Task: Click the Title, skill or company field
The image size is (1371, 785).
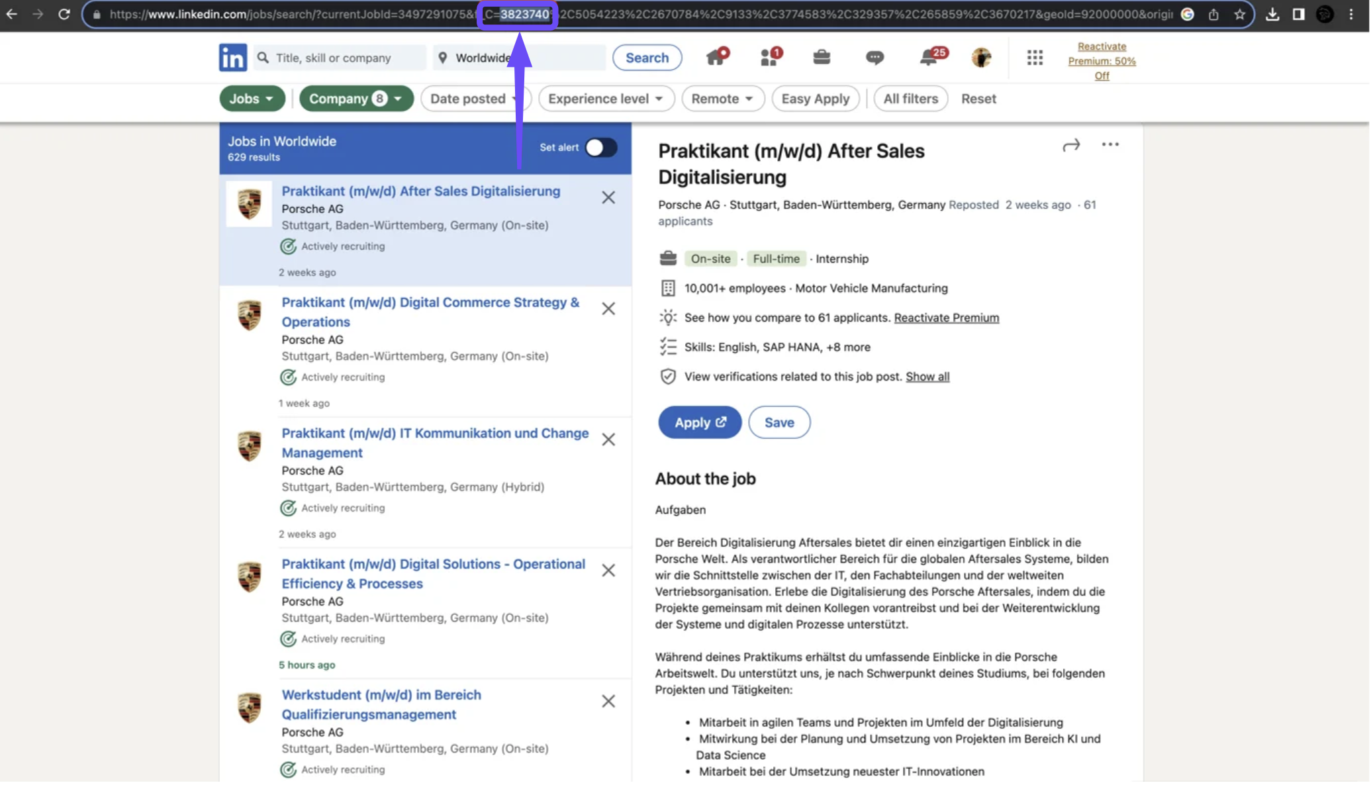Action: coord(344,58)
